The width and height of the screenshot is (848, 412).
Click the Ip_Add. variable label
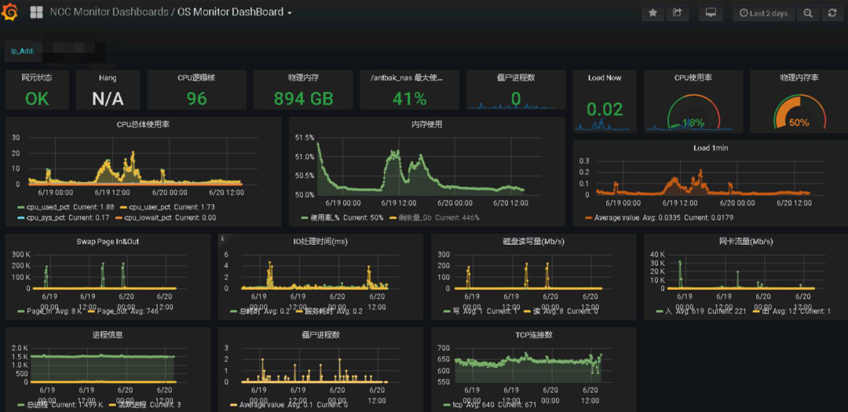(x=21, y=51)
